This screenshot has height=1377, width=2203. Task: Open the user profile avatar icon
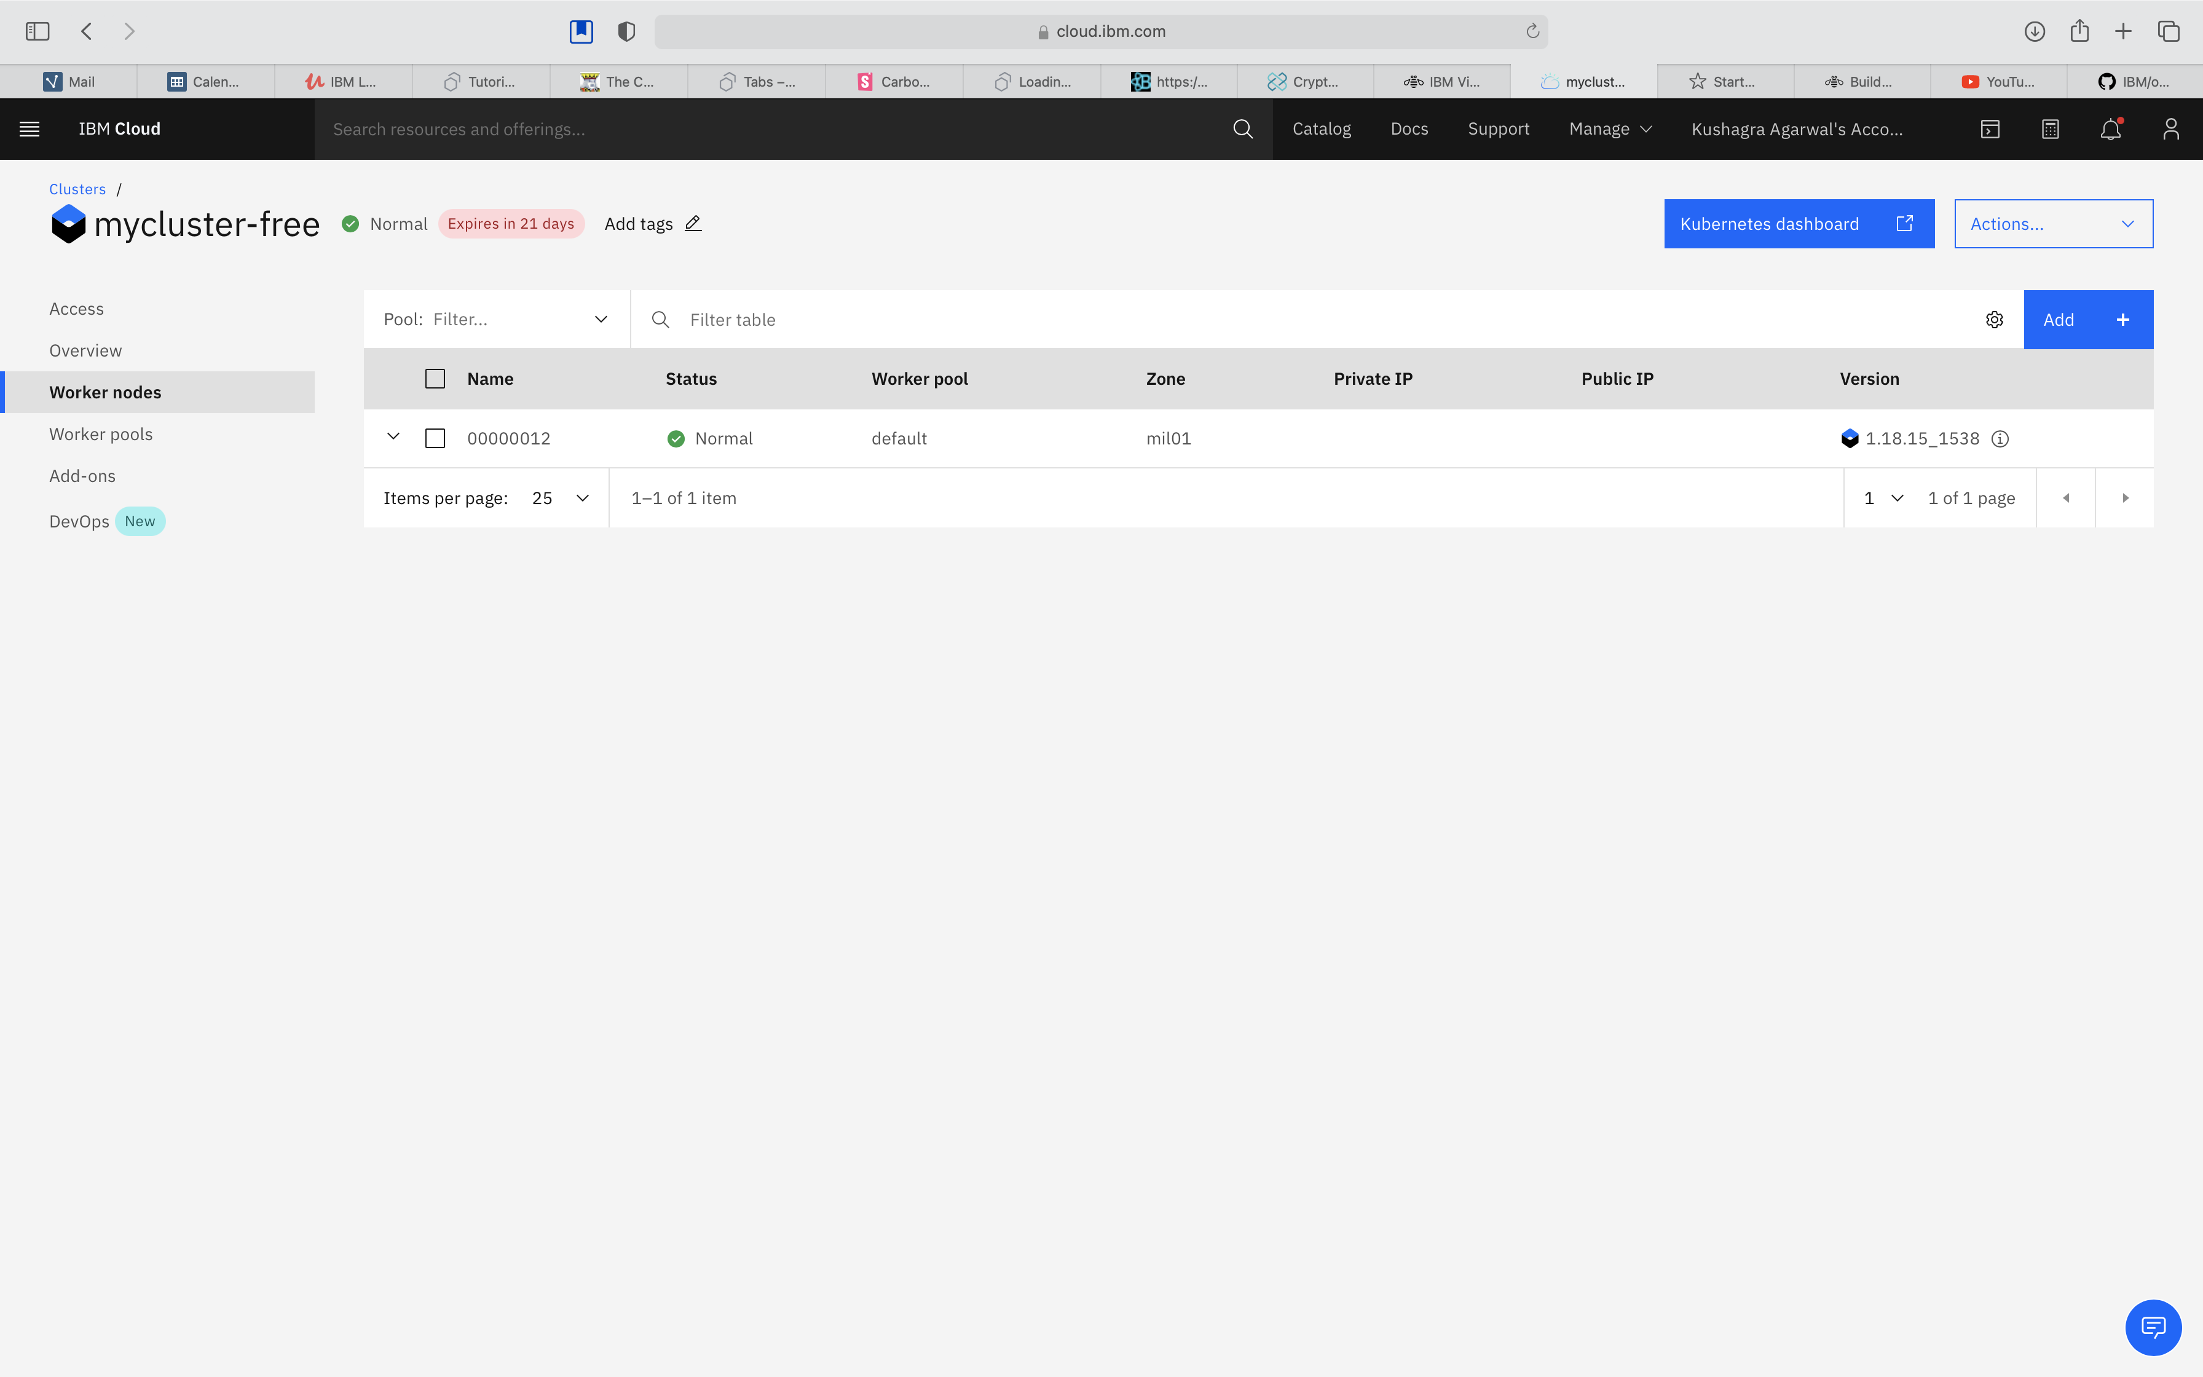2170,129
